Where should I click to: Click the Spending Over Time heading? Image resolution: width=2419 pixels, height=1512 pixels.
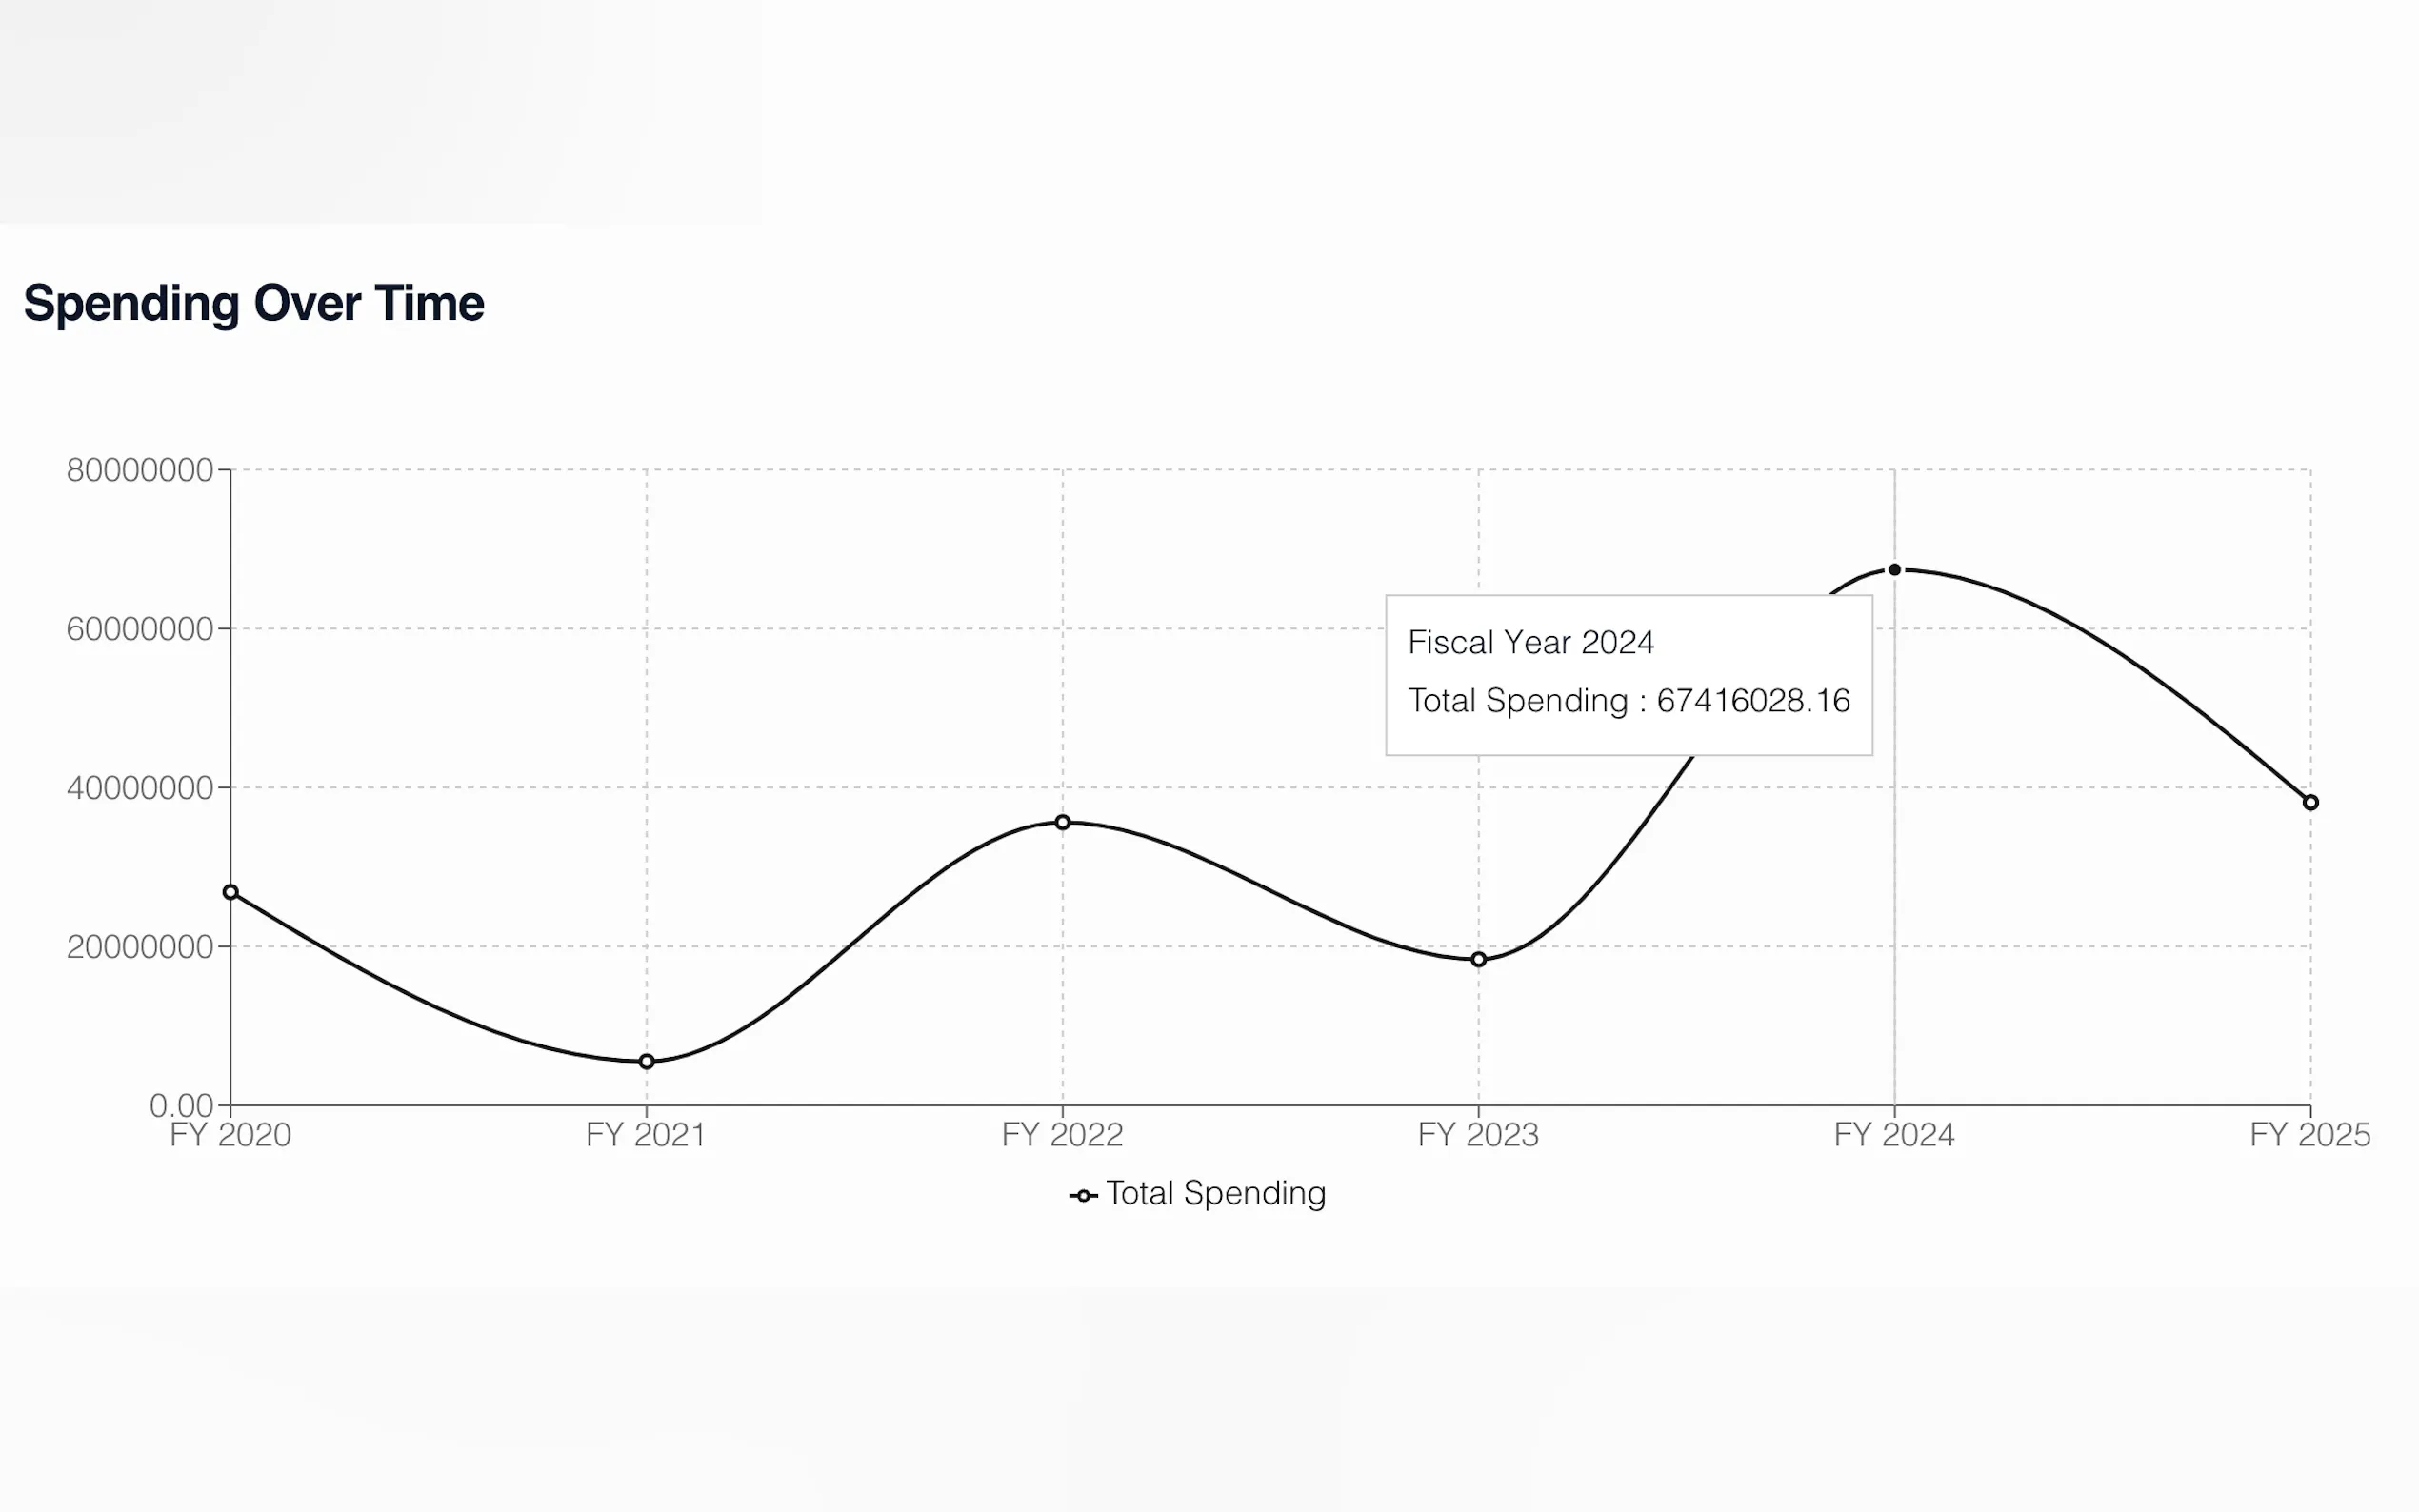coord(254,303)
